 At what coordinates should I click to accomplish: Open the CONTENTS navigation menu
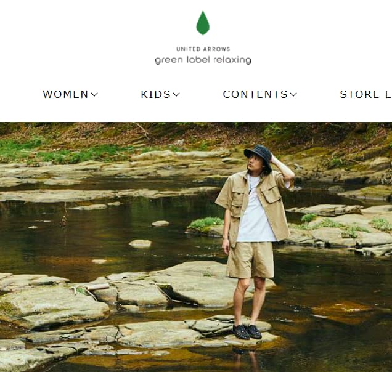tap(255, 94)
